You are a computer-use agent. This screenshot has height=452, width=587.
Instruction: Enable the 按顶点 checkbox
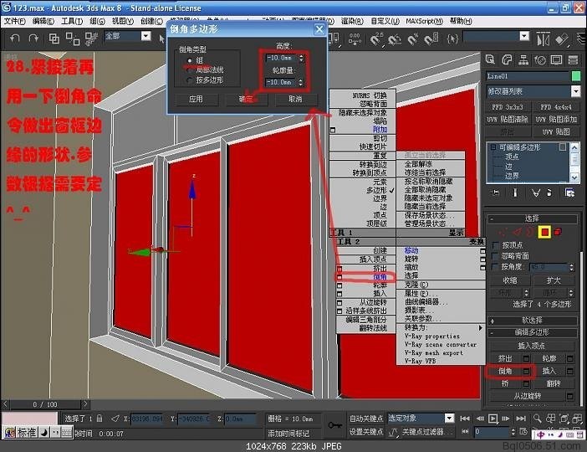[495, 245]
